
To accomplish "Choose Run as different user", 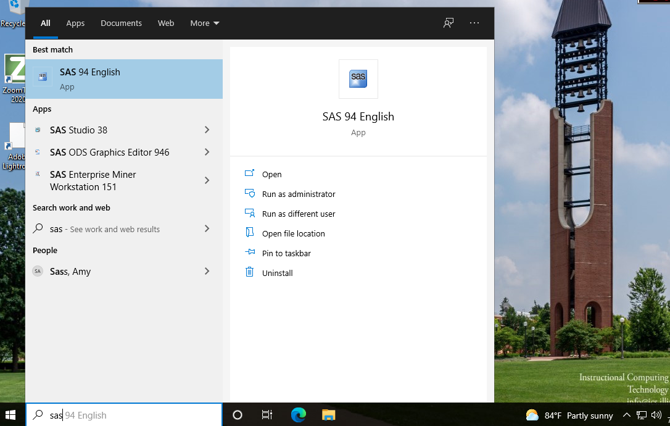I will pos(299,214).
